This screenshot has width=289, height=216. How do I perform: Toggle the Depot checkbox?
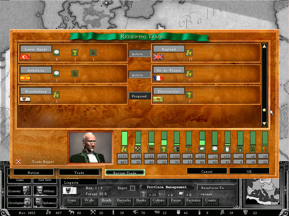(133, 188)
